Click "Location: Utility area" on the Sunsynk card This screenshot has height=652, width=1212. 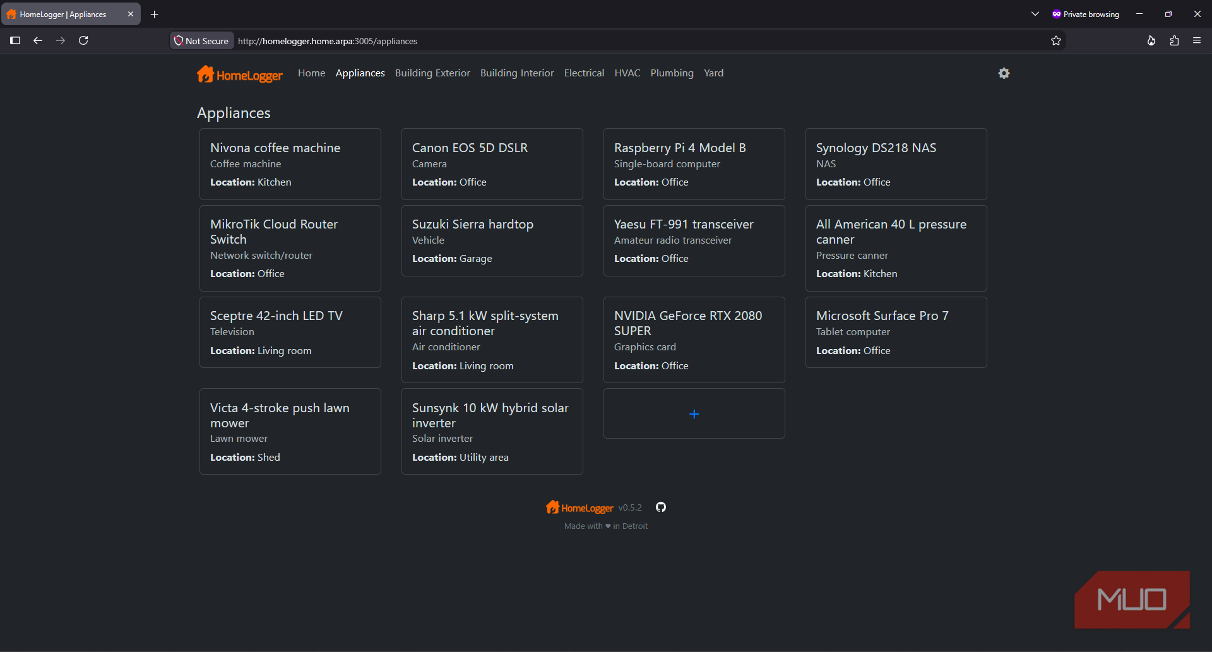click(460, 458)
